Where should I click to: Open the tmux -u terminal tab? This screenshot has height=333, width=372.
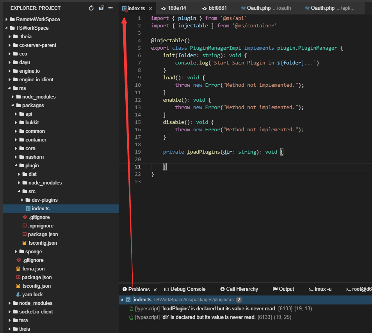[x=320, y=289]
